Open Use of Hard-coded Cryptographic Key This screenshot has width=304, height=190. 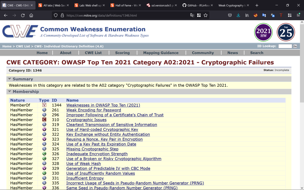102,129
